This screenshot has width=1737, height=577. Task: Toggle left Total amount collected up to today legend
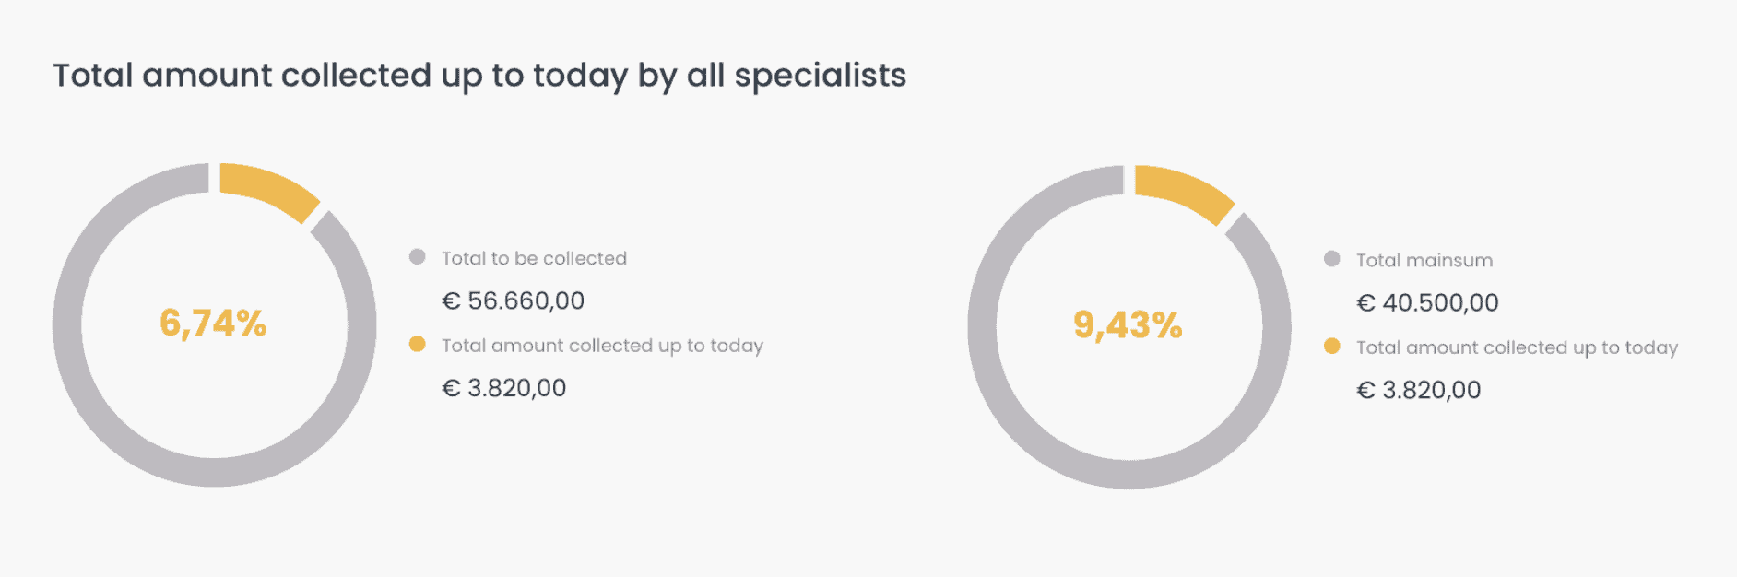pyautogui.click(x=602, y=346)
